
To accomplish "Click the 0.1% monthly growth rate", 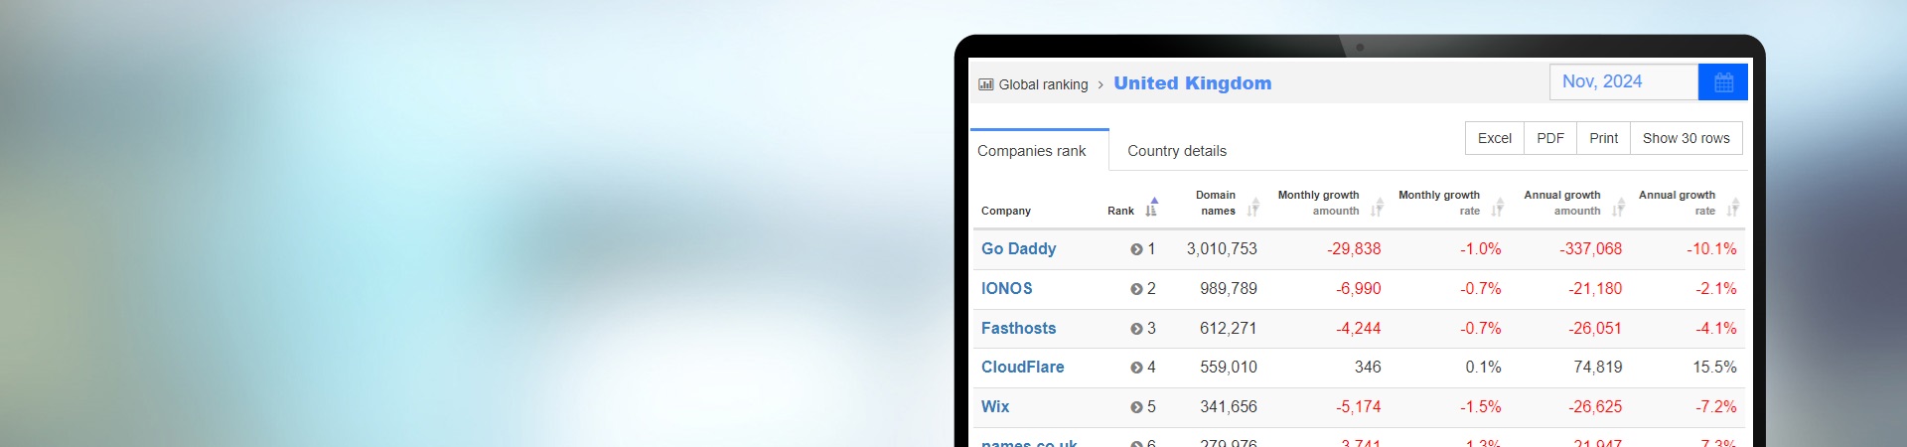I will pos(1483,368).
